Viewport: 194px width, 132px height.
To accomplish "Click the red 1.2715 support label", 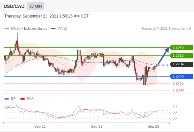I will (x=178, y=83).
